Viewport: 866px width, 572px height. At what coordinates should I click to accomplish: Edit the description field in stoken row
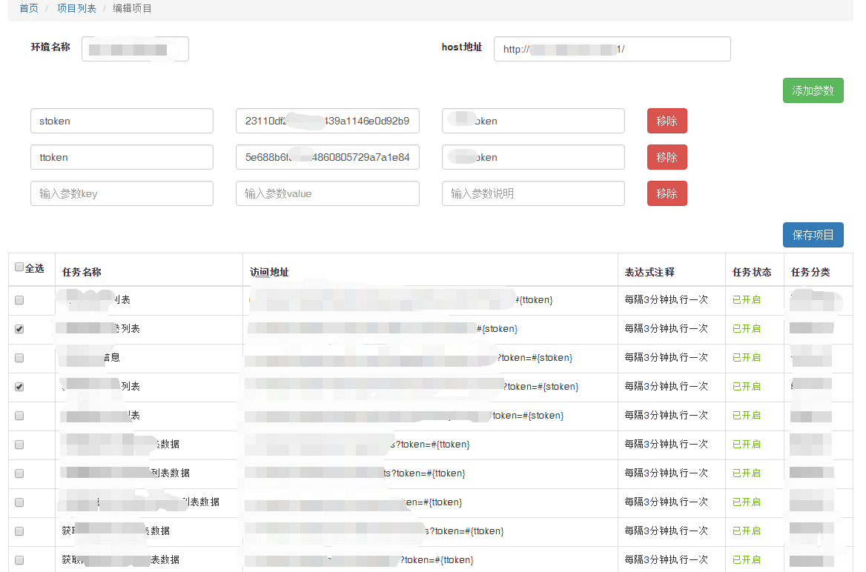point(533,121)
